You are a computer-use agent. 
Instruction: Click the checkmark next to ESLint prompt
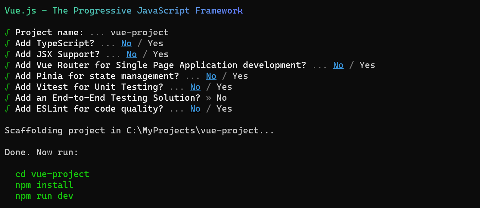[7, 108]
